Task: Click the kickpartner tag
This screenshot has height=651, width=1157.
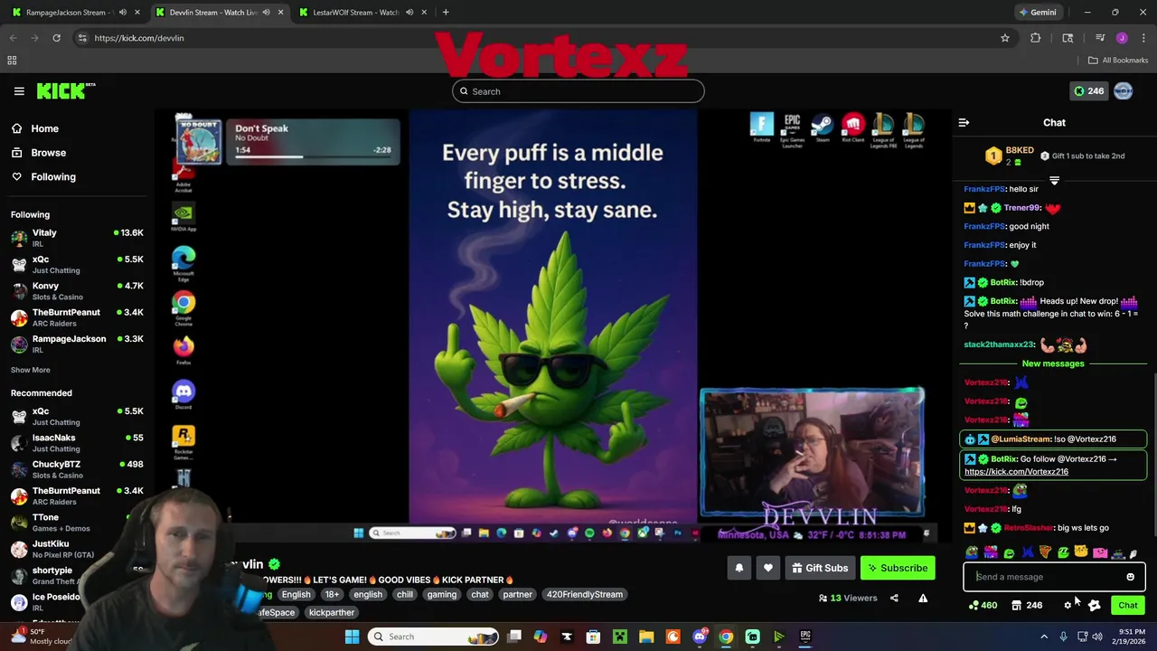Action: point(332,612)
